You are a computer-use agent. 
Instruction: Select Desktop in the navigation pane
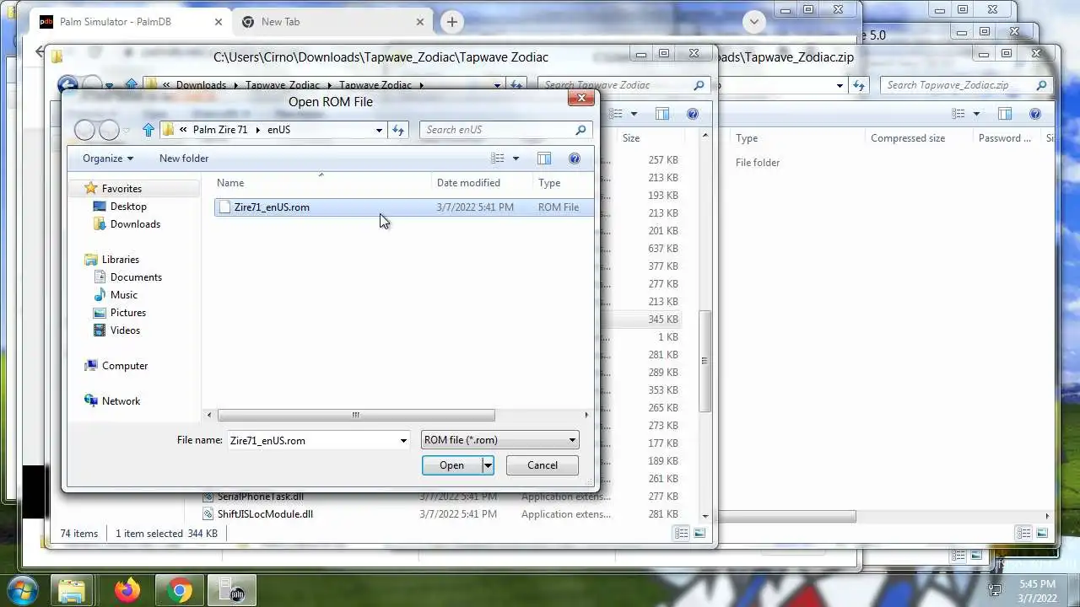pyautogui.click(x=128, y=206)
